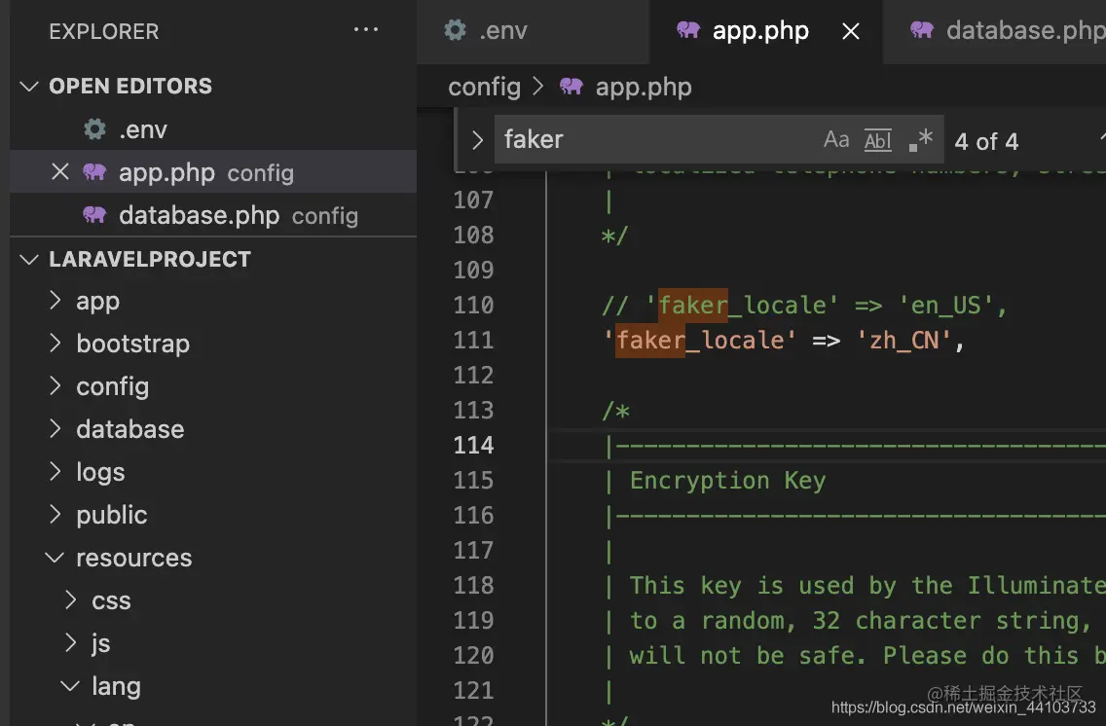Close the app.php editor tab
Viewport: 1106px width, 726px height.
coord(851,31)
